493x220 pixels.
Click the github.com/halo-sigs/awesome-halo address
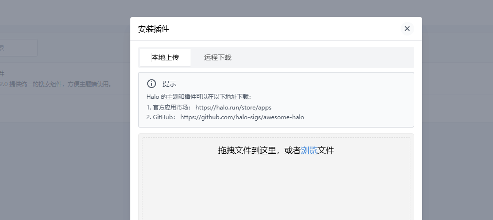click(242, 117)
